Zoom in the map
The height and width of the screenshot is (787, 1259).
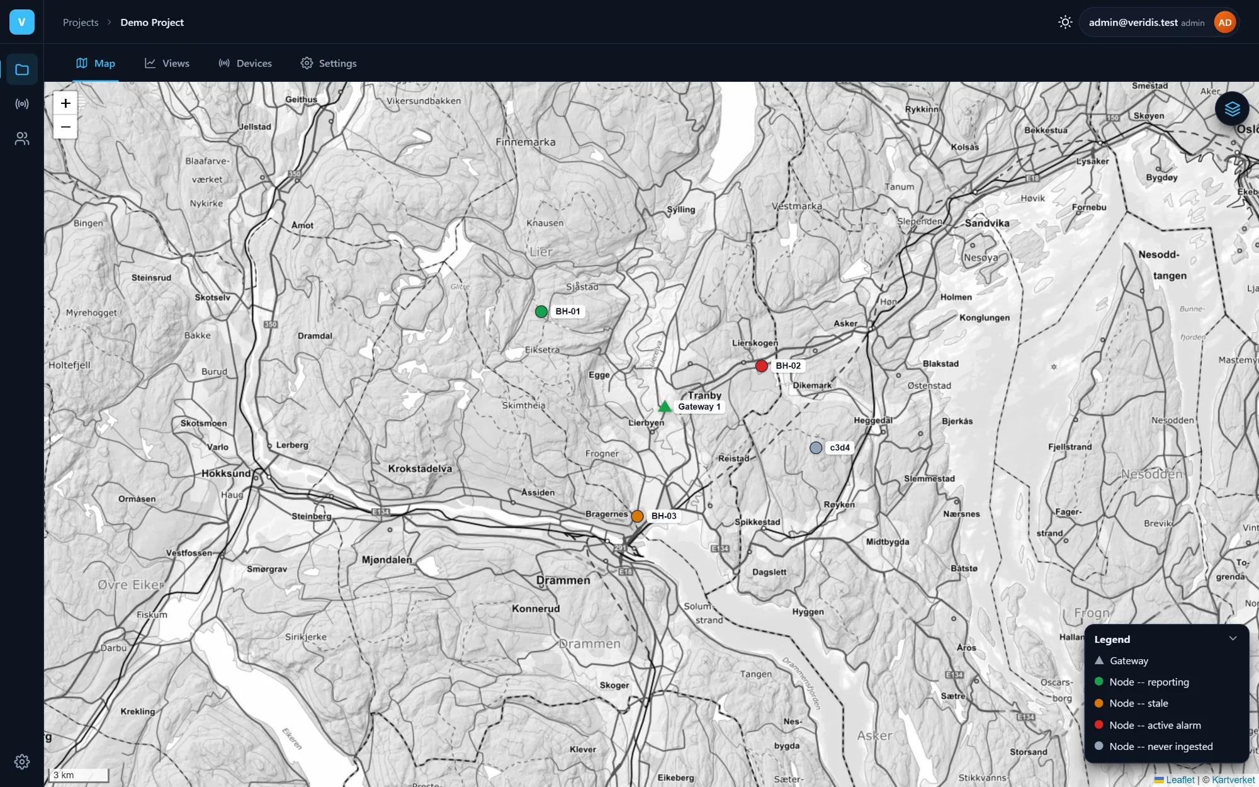tap(65, 103)
